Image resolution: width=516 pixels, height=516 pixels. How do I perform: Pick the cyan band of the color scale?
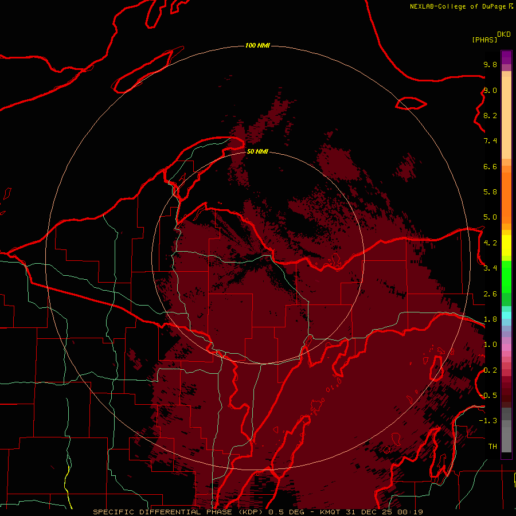[x=506, y=315]
